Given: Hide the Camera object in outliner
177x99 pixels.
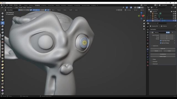Looking at the screenshot, I should tap(173, 13).
